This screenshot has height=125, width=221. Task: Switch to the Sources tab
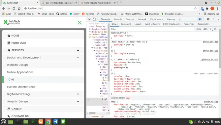[130, 19]
